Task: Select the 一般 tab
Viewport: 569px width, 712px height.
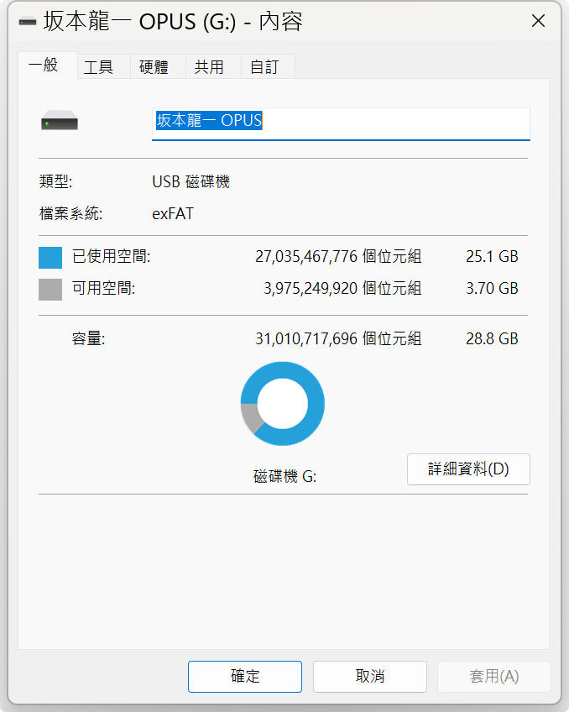Action: (x=44, y=65)
